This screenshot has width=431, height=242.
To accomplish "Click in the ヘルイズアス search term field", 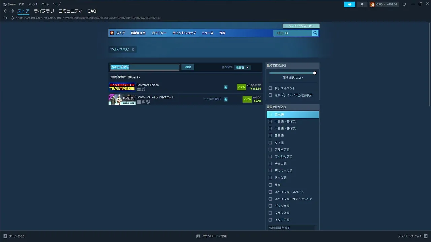I will 145,67.
